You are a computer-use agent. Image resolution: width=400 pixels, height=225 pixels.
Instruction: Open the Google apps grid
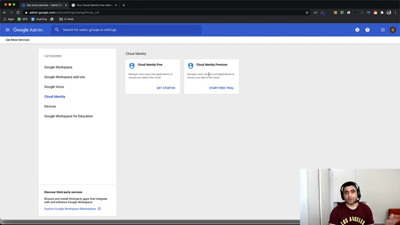click(382, 30)
